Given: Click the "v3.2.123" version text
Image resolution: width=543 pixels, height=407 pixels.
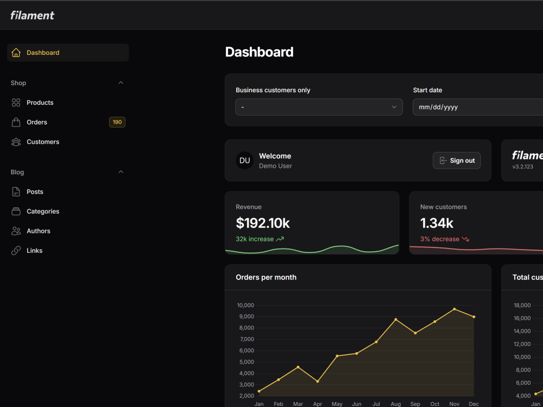Looking at the screenshot, I should point(522,167).
